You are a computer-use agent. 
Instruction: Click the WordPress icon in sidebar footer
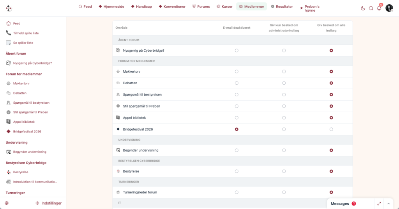click(7, 203)
